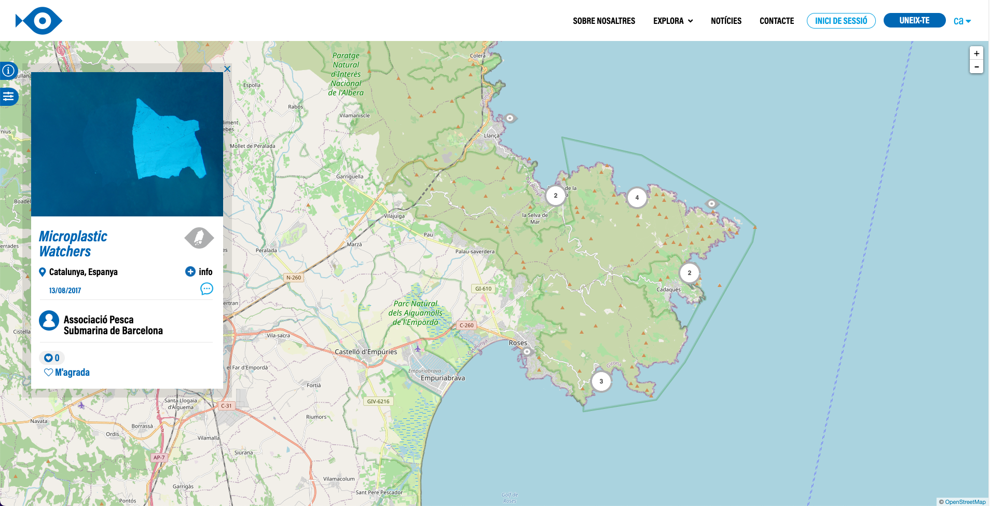Click the plus info icon

pos(190,271)
